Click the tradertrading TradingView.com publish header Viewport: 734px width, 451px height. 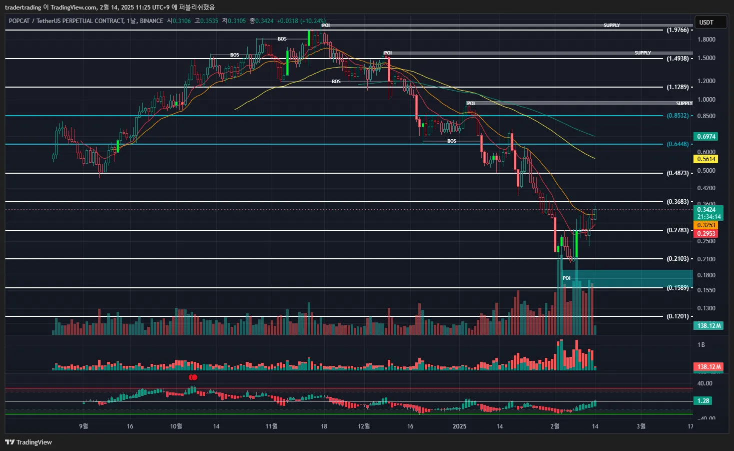click(110, 7)
